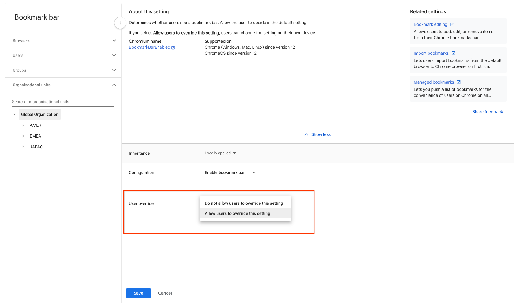521x303 pixels.
Task: Expand the EMEA organisational unit arrow
Action: 23,136
